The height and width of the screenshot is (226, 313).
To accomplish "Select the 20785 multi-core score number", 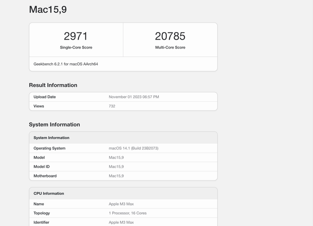I will pos(170,36).
